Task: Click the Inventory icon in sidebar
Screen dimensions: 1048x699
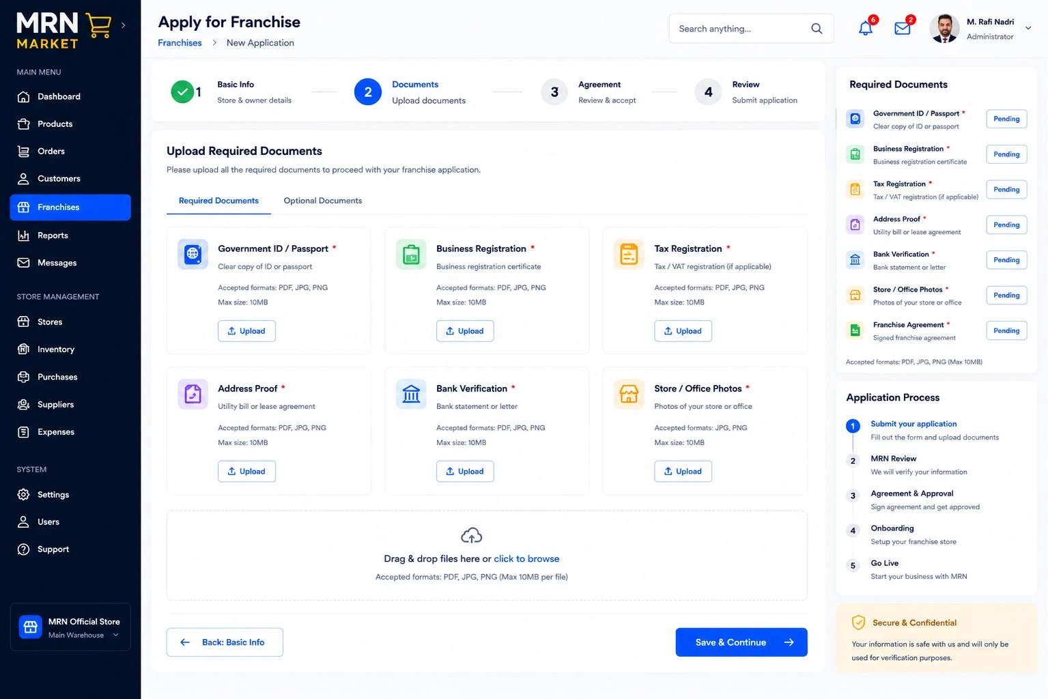Action: click(23, 349)
